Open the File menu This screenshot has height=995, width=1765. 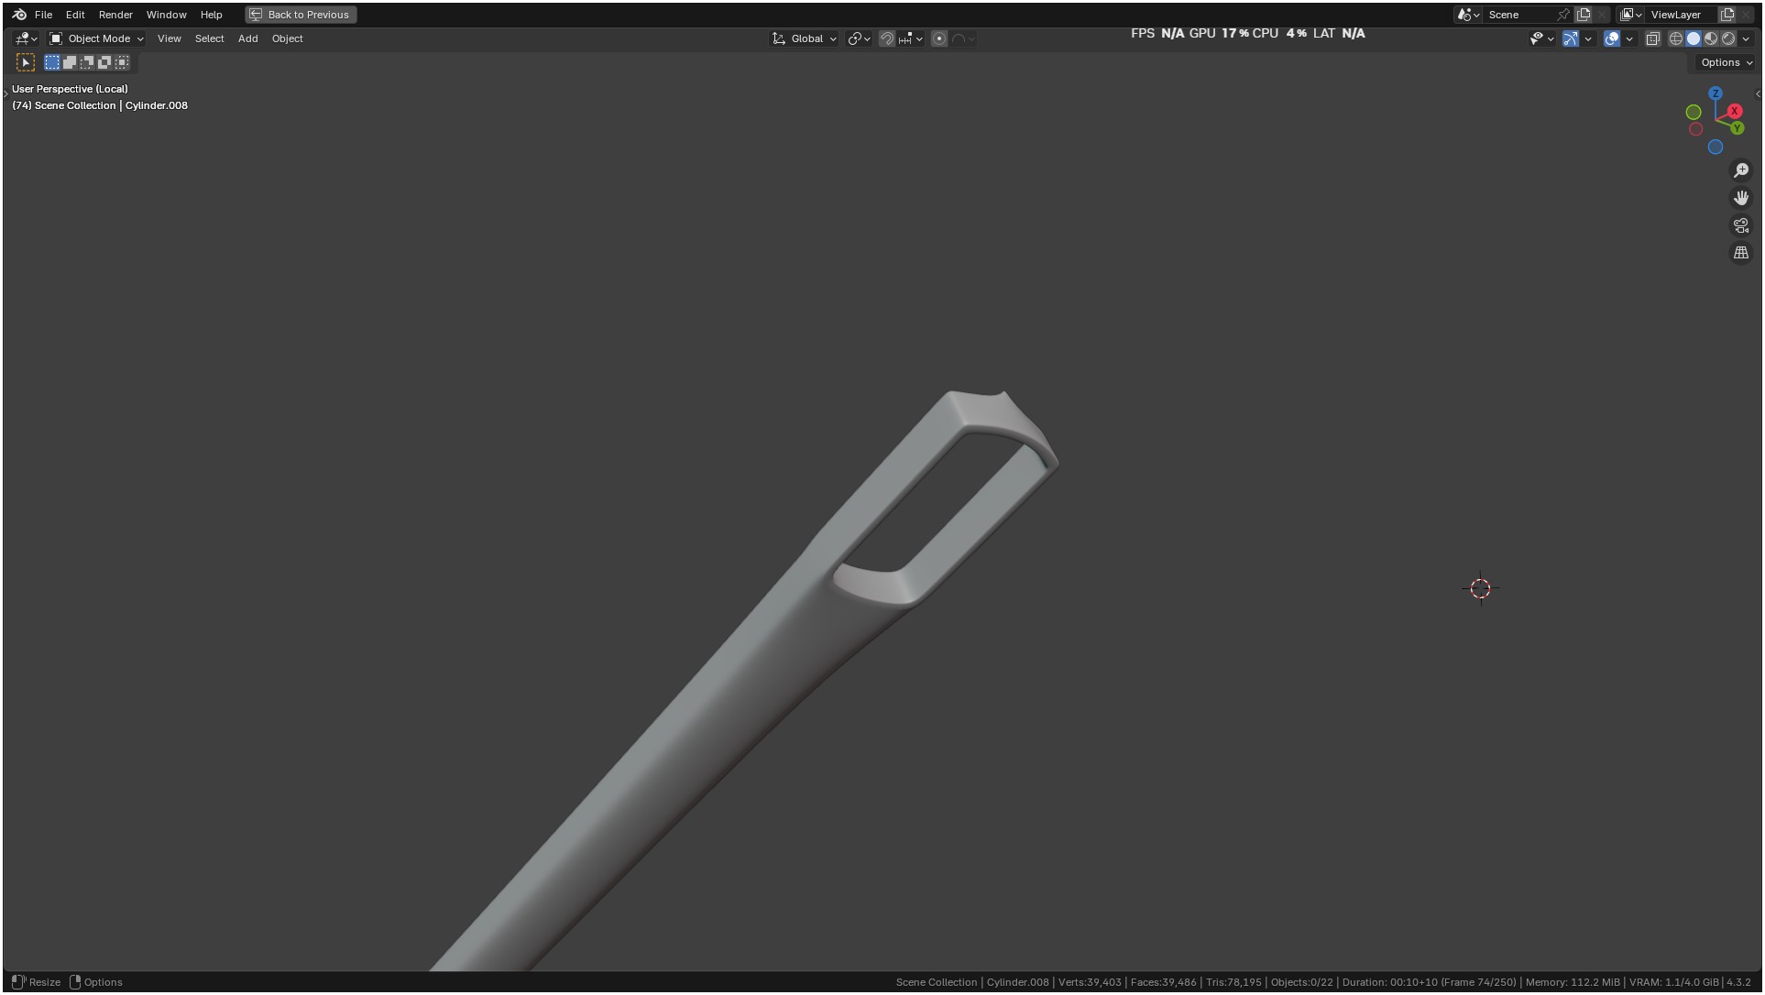tap(43, 15)
